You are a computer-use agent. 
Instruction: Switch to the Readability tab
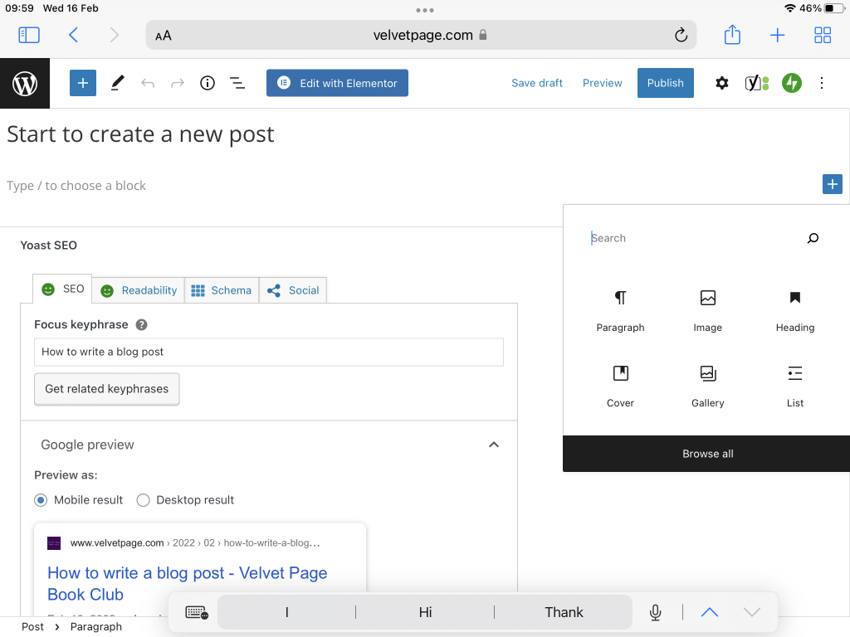(x=139, y=290)
